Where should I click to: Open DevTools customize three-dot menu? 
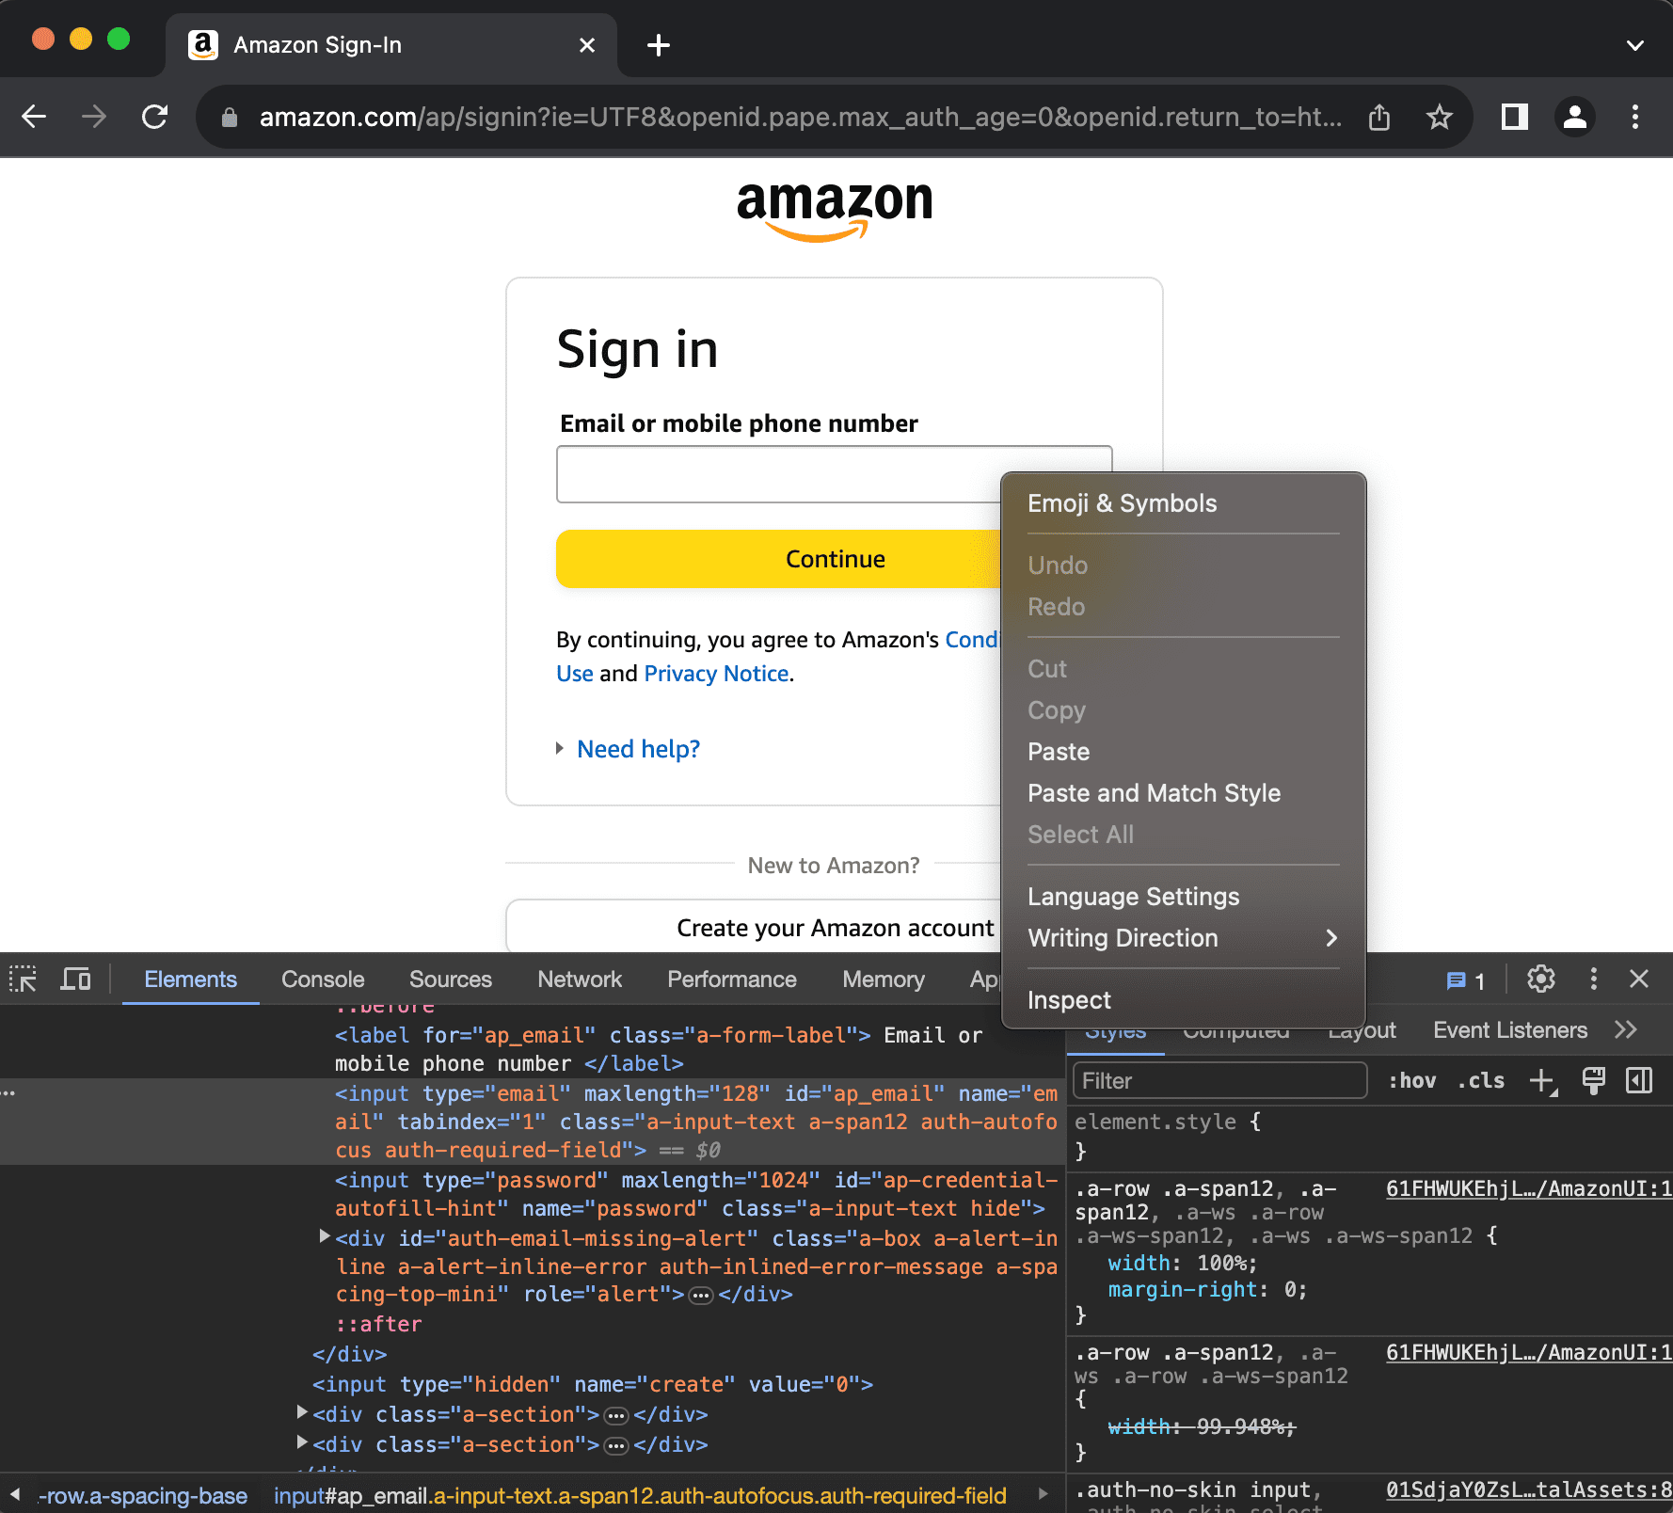[x=1593, y=979]
